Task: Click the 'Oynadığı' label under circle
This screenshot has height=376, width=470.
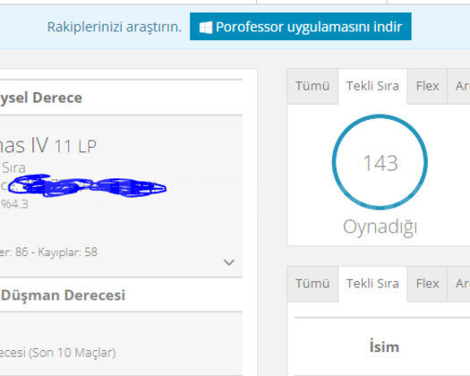Action: [x=380, y=227]
